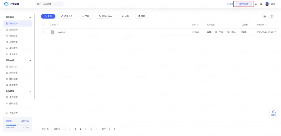Click the 57.00B size cell
The height and width of the screenshot is (136, 281).
click(x=195, y=32)
